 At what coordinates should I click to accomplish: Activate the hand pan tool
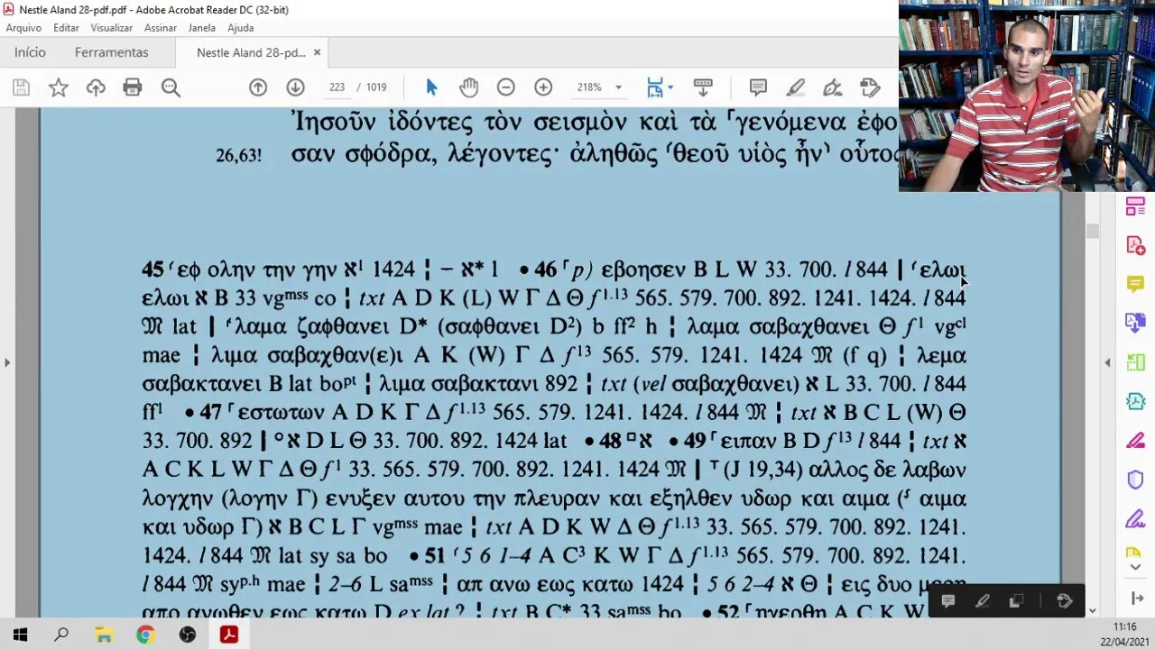click(x=468, y=87)
